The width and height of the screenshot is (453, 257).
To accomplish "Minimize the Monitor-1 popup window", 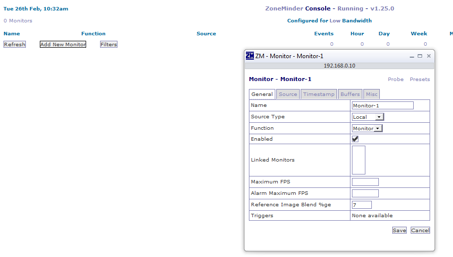I will click(x=412, y=56).
